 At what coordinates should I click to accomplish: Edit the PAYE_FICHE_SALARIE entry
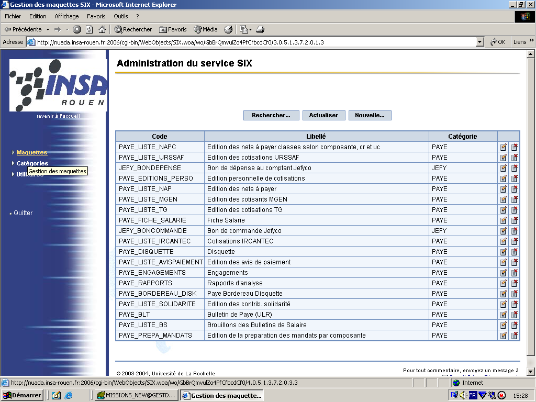point(503,220)
